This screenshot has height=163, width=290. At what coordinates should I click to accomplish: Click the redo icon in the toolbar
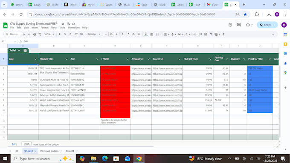[29, 34]
